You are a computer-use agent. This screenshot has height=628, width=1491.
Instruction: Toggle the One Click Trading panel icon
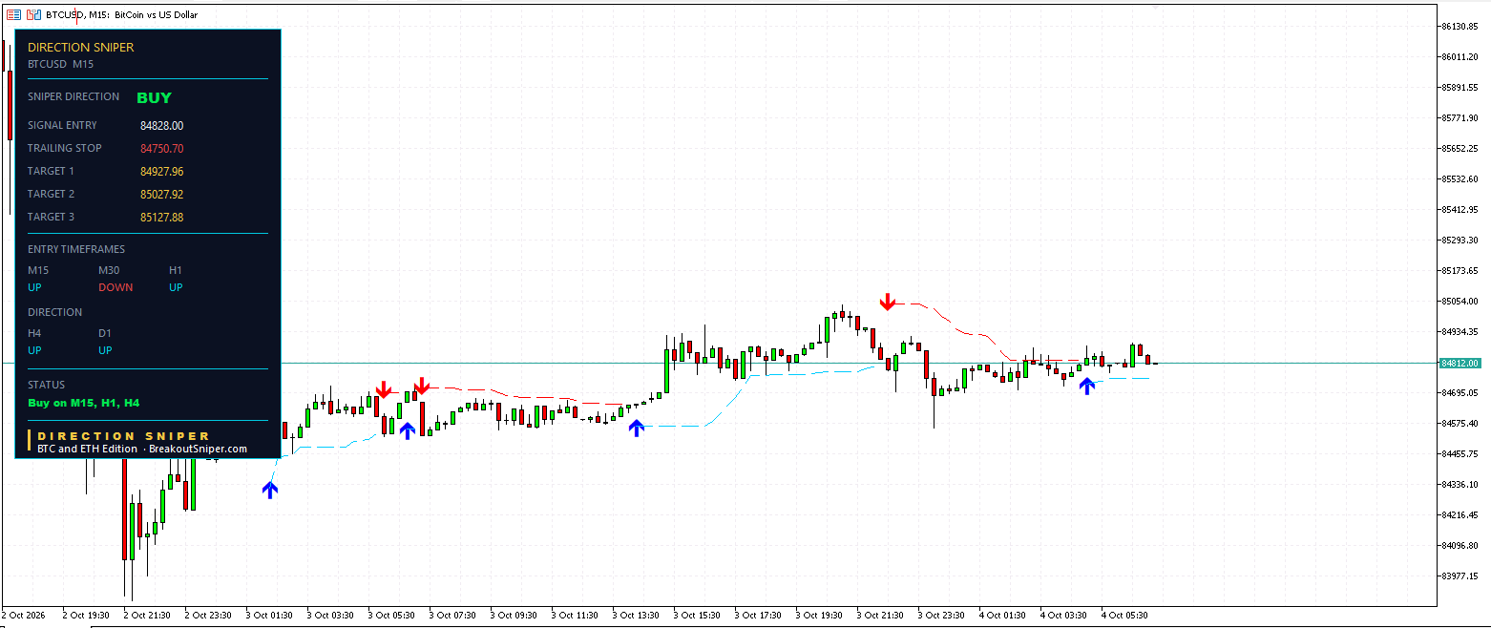click(x=33, y=14)
